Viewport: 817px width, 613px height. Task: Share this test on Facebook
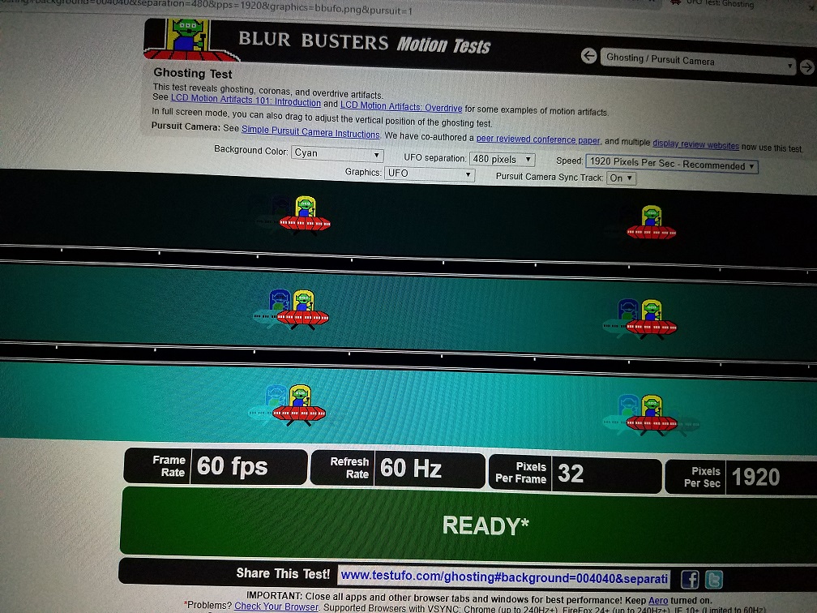click(691, 579)
